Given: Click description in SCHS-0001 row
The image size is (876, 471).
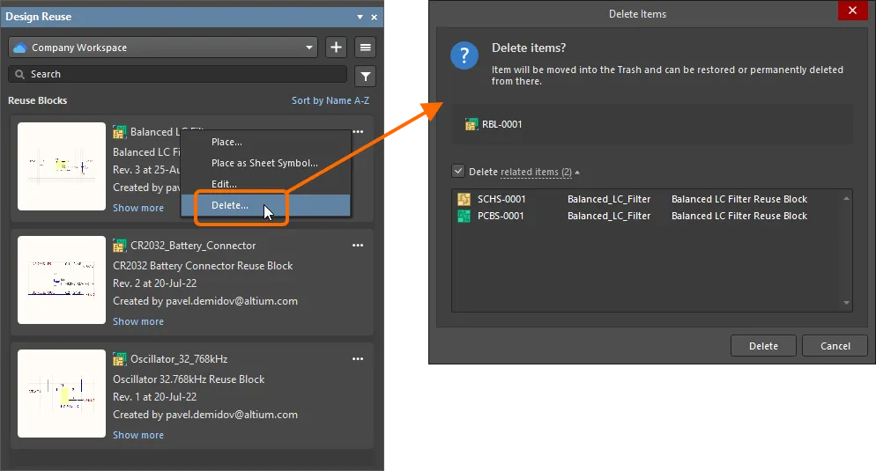Looking at the screenshot, I should coord(739,199).
